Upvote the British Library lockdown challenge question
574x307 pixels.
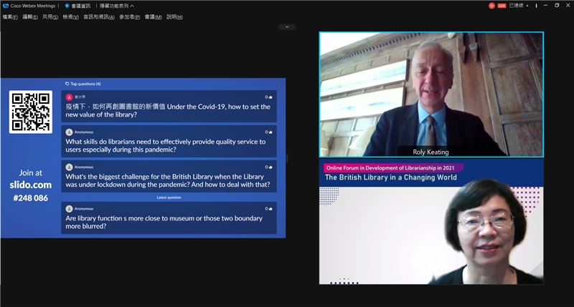click(269, 167)
